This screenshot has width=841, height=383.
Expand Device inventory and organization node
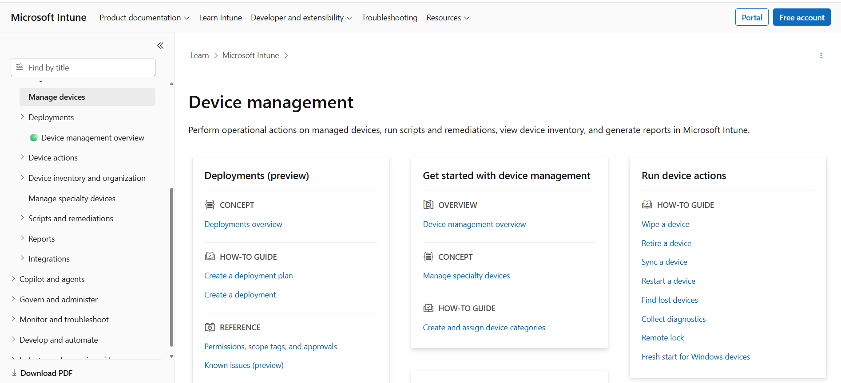[22, 178]
